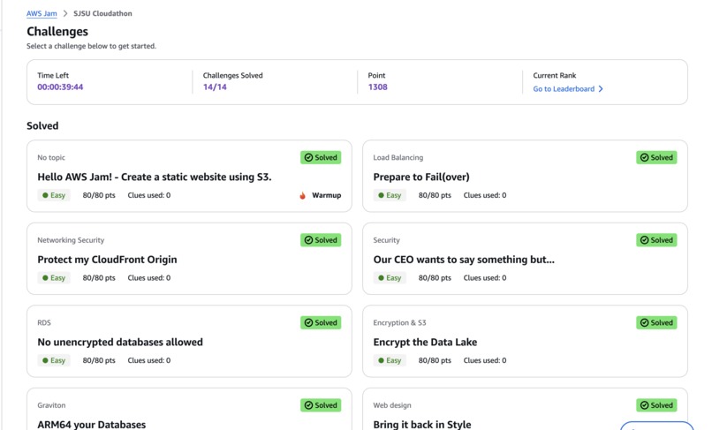Click Solved badge on Hello AWS Jam card
Viewport: 712px width, 430px height.
click(x=321, y=157)
